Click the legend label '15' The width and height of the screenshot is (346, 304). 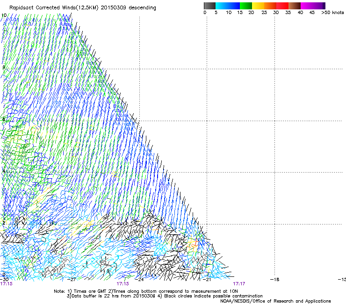point(240,13)
